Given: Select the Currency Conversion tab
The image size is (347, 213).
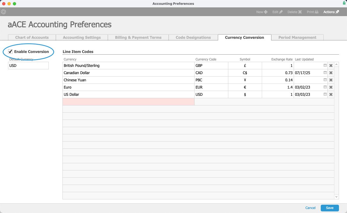Looking at the screenshot, I should [245, 37].
